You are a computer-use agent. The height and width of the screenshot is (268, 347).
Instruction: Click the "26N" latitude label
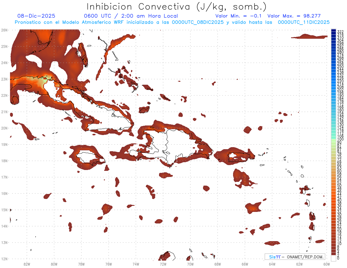click(x=4, y=30)
